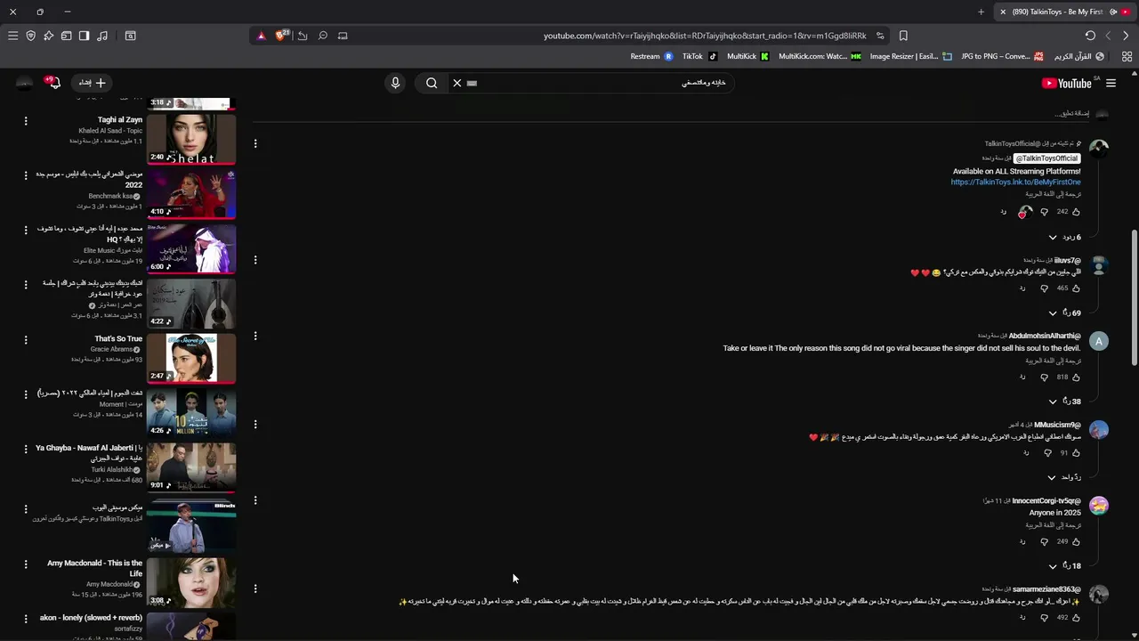This screenshot has width=1139, height=641.
Task: Open the Ya Ghayba - Nawaf Al Jaberti video title
Action: point(89,453)
